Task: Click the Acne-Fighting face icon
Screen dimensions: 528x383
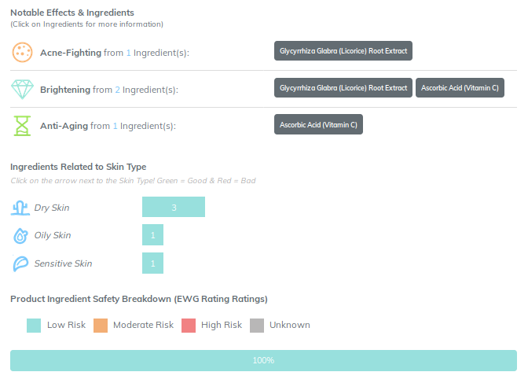Action: [22, 52]
